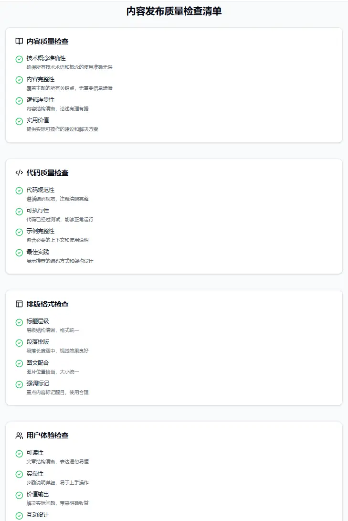Click the check circle beside 实操性

pyautogui.click(x=19, y=474)
